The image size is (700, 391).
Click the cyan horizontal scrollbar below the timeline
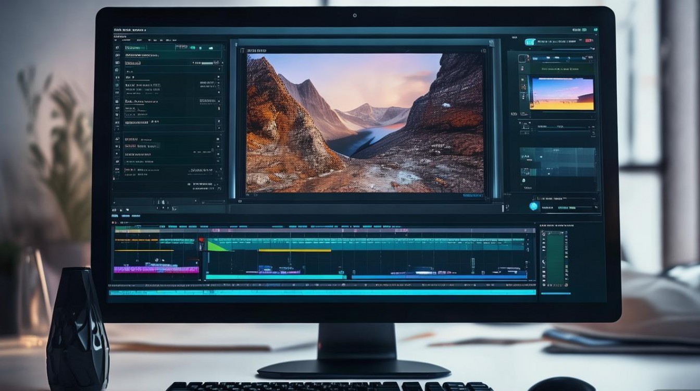pos(322,293)
